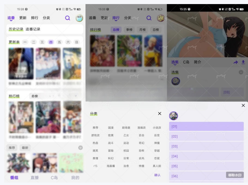Image resolution: width=248 pixels, height=185 pixels.
Task: Select 追番记录 follow records tab
Action: click(x=33, y=29)
